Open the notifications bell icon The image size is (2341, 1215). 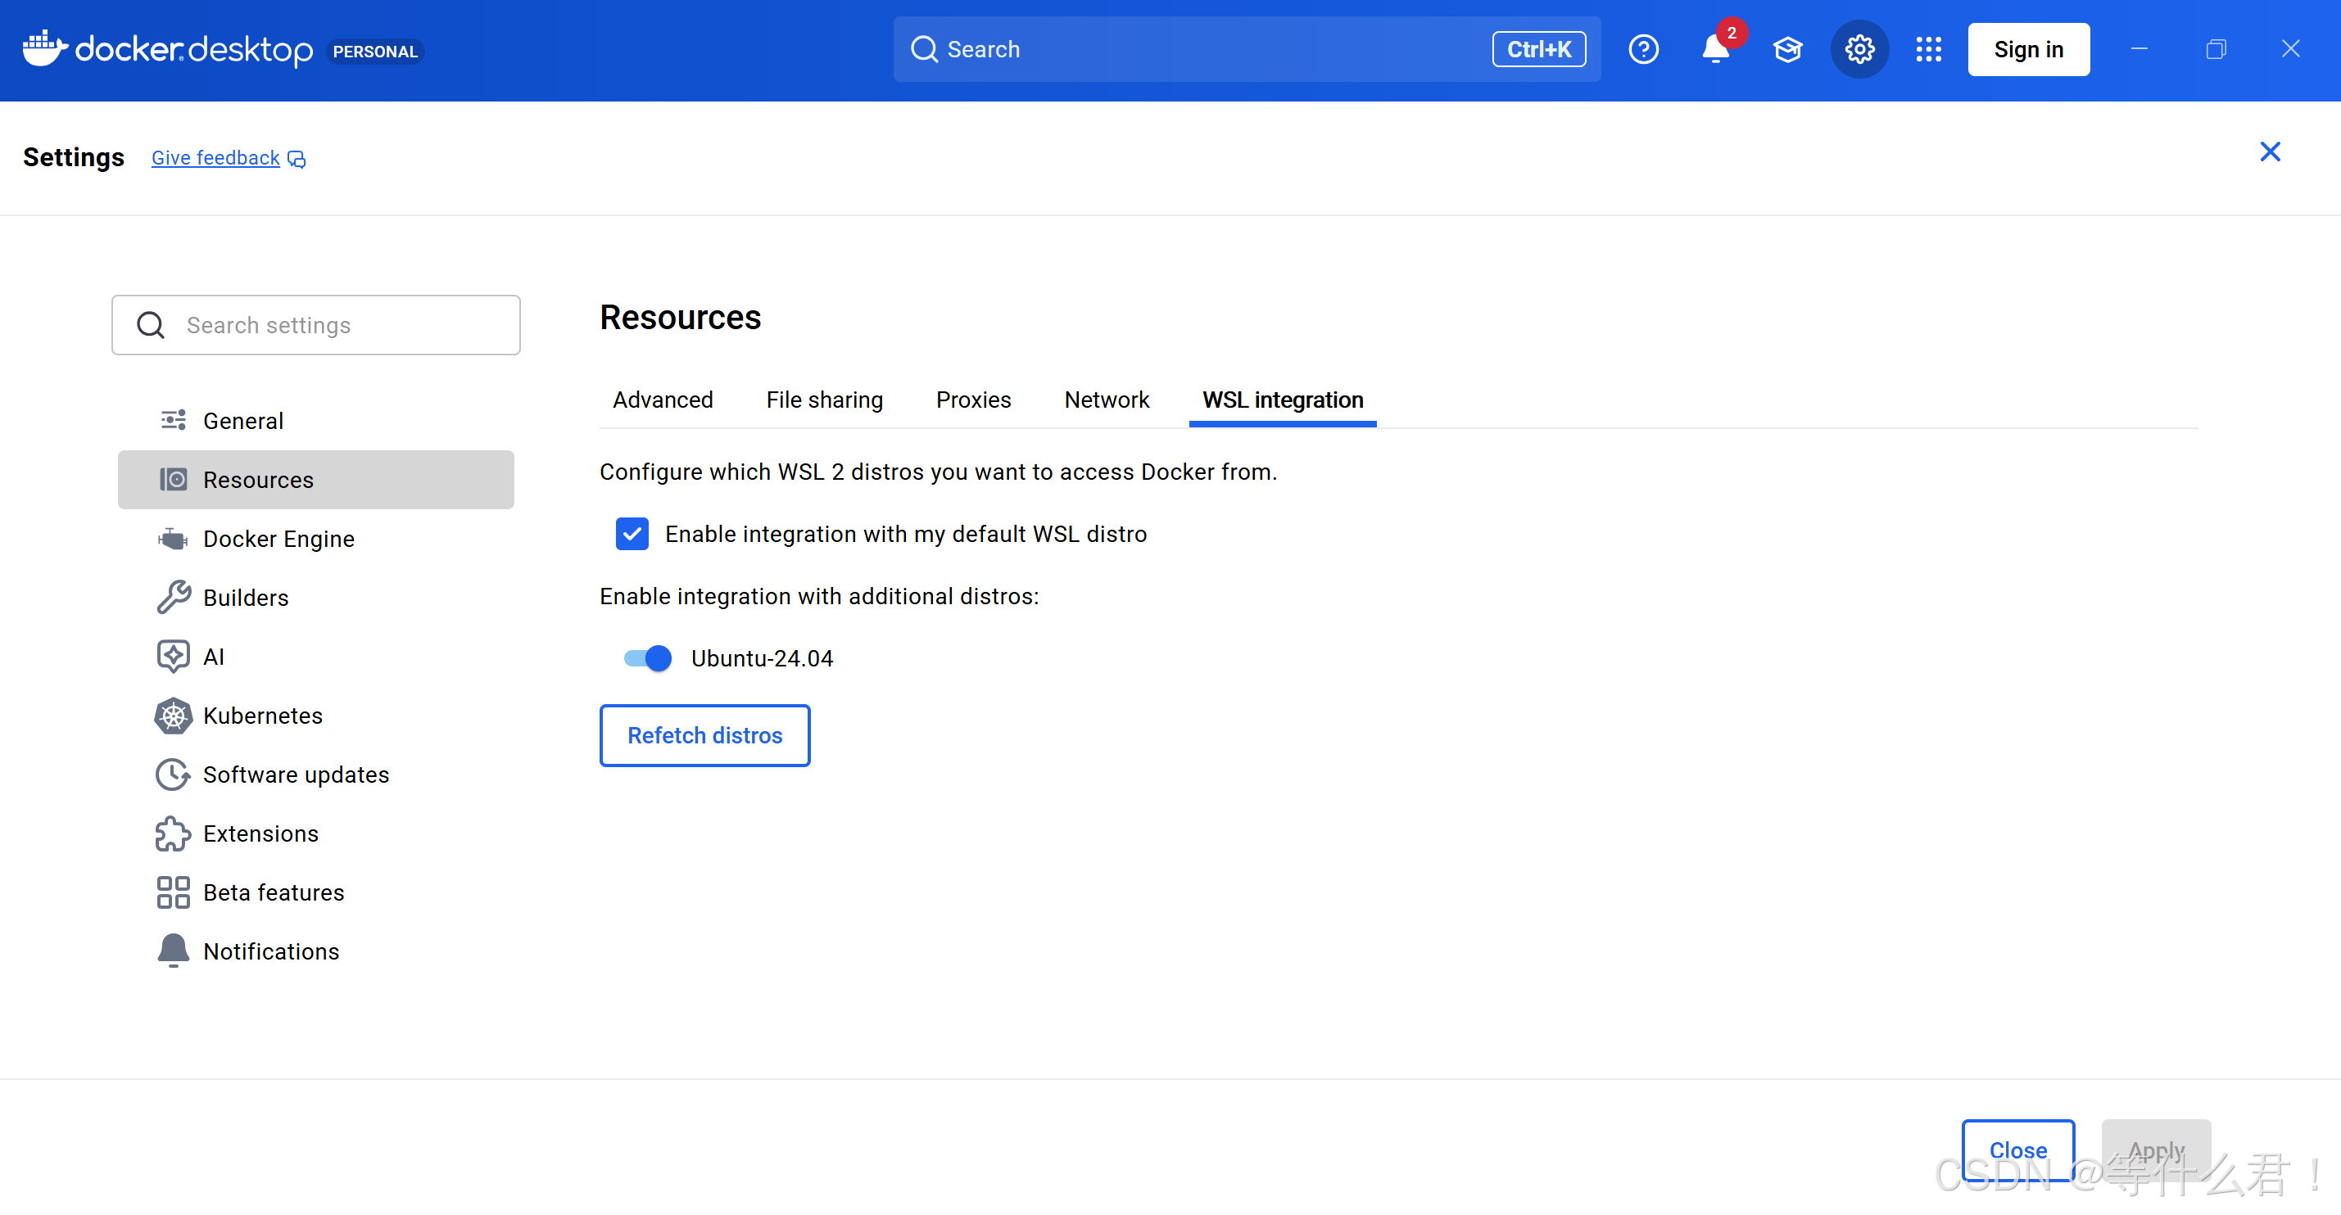1715,49
